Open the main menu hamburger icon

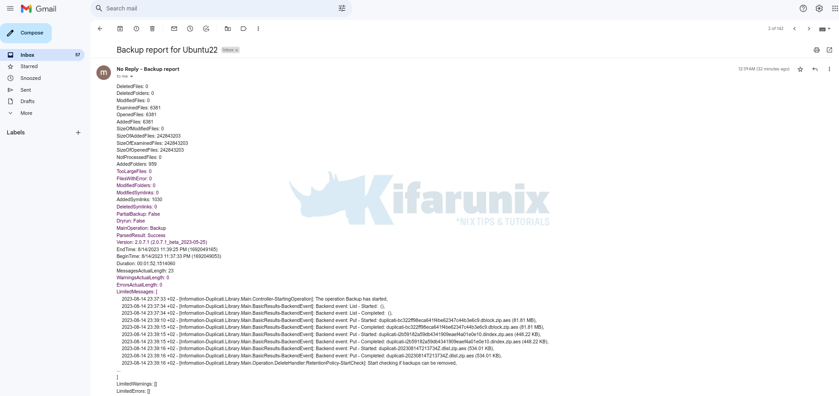[x=10, y=8]
